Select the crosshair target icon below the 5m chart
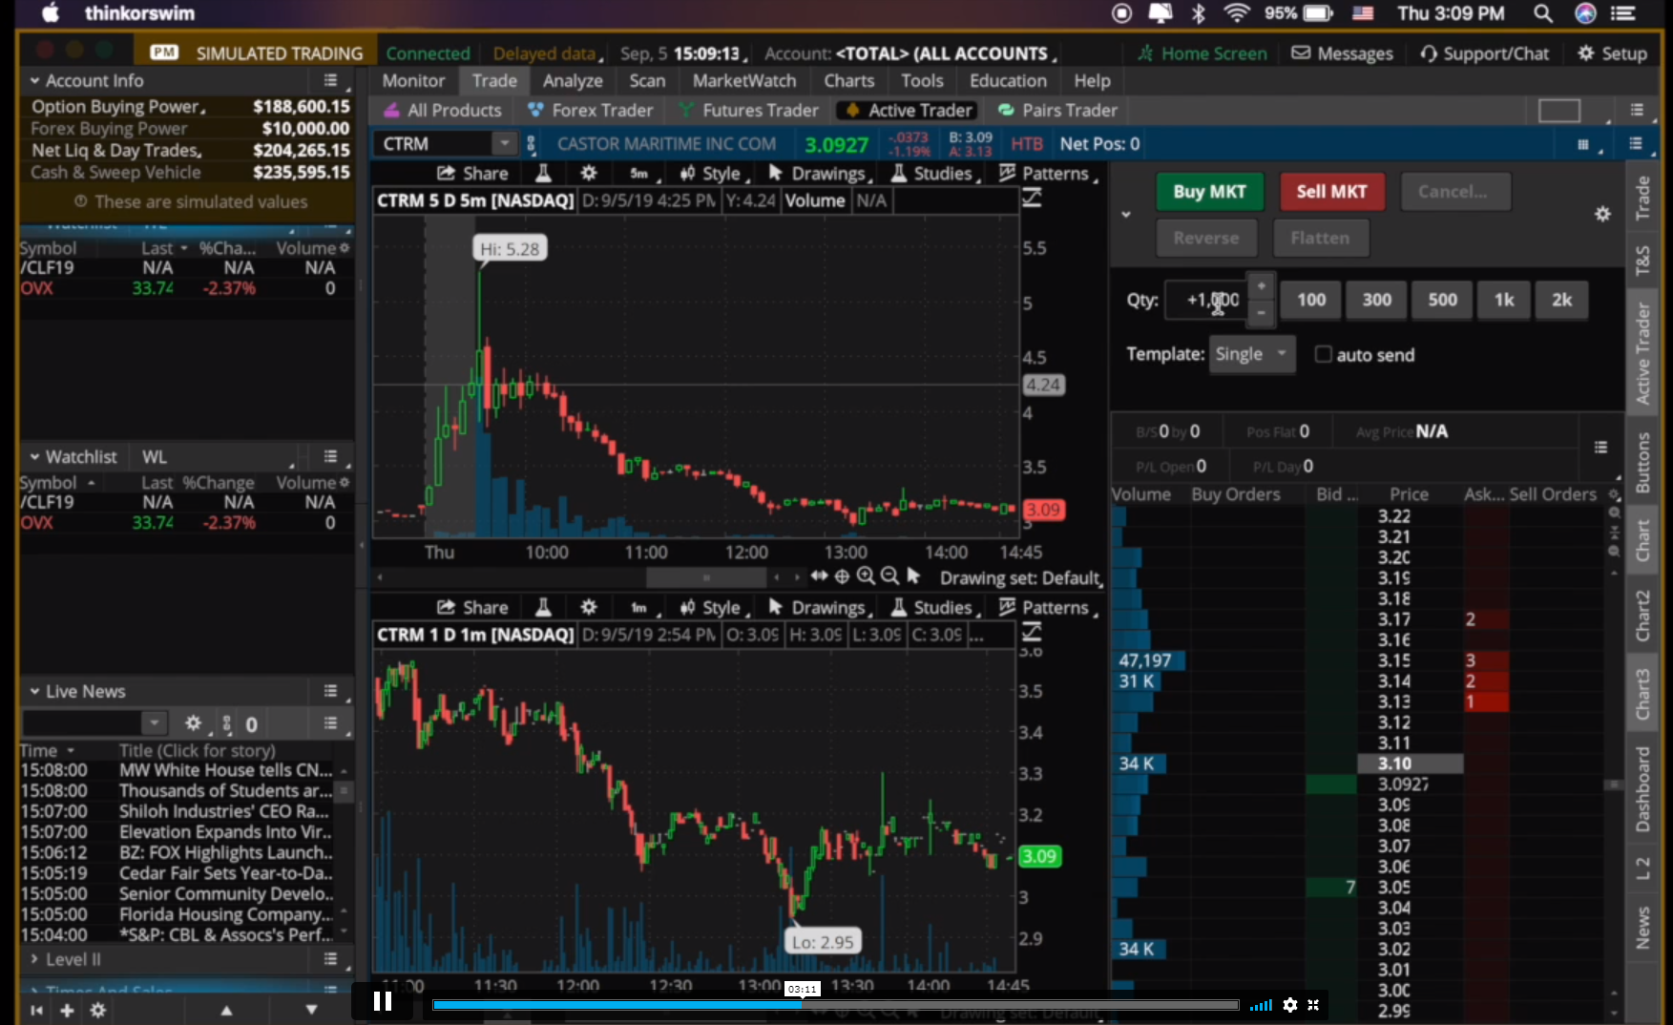Image resolution: width=1673 pixels, height=1025 pixels. pos(842,576)
